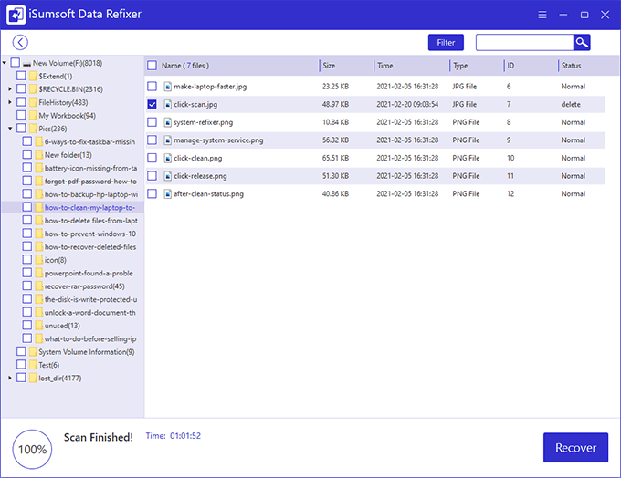Image resolution: width=621 pixels, height=478 pixels.
Task: Open the unlock-a-word-document-th folder
Action: point(89,313)
